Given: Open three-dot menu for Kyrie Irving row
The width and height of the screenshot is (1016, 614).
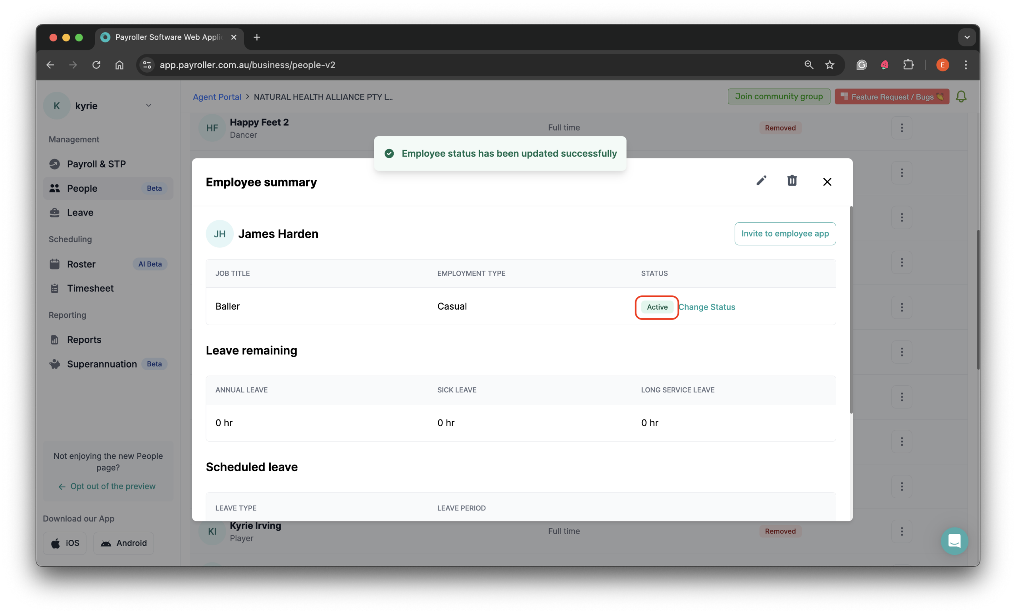Looking at the screenshot, I should (x=902, y=531).
